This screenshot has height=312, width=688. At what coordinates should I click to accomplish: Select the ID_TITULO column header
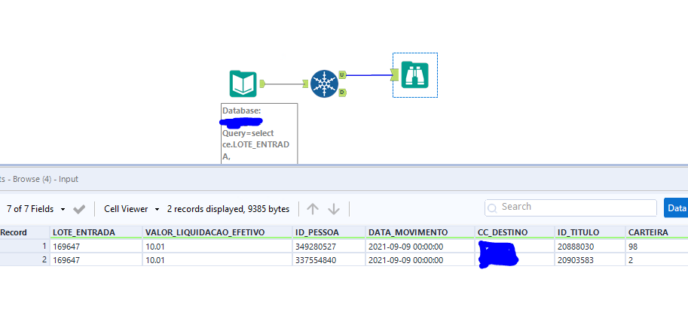pyautogui.click(x=590, y=232)
